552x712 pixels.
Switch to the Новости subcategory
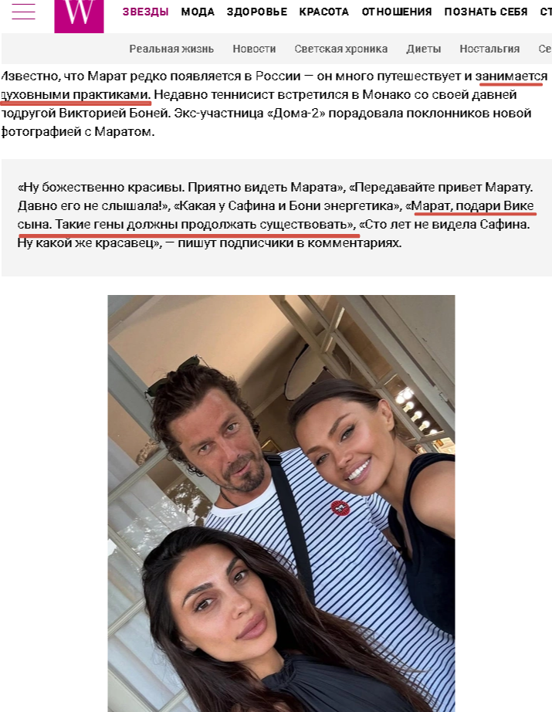254,49
